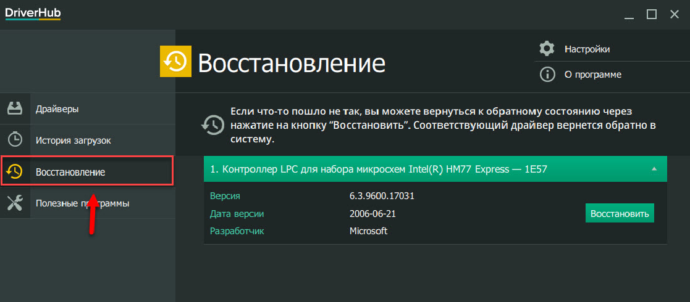Viewport: 690px width, 302px height.
Task: Click the settings gear icon
Action: [547, 49]
